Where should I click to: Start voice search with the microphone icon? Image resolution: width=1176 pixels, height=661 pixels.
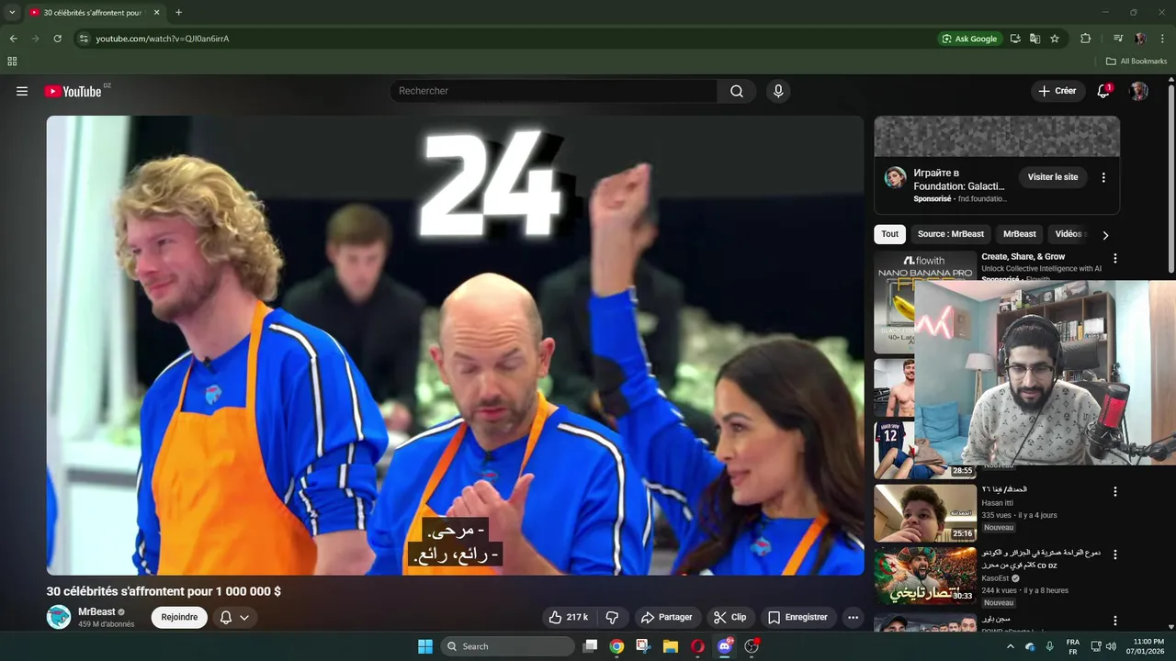pyautogui.click(x=778, y=91)
